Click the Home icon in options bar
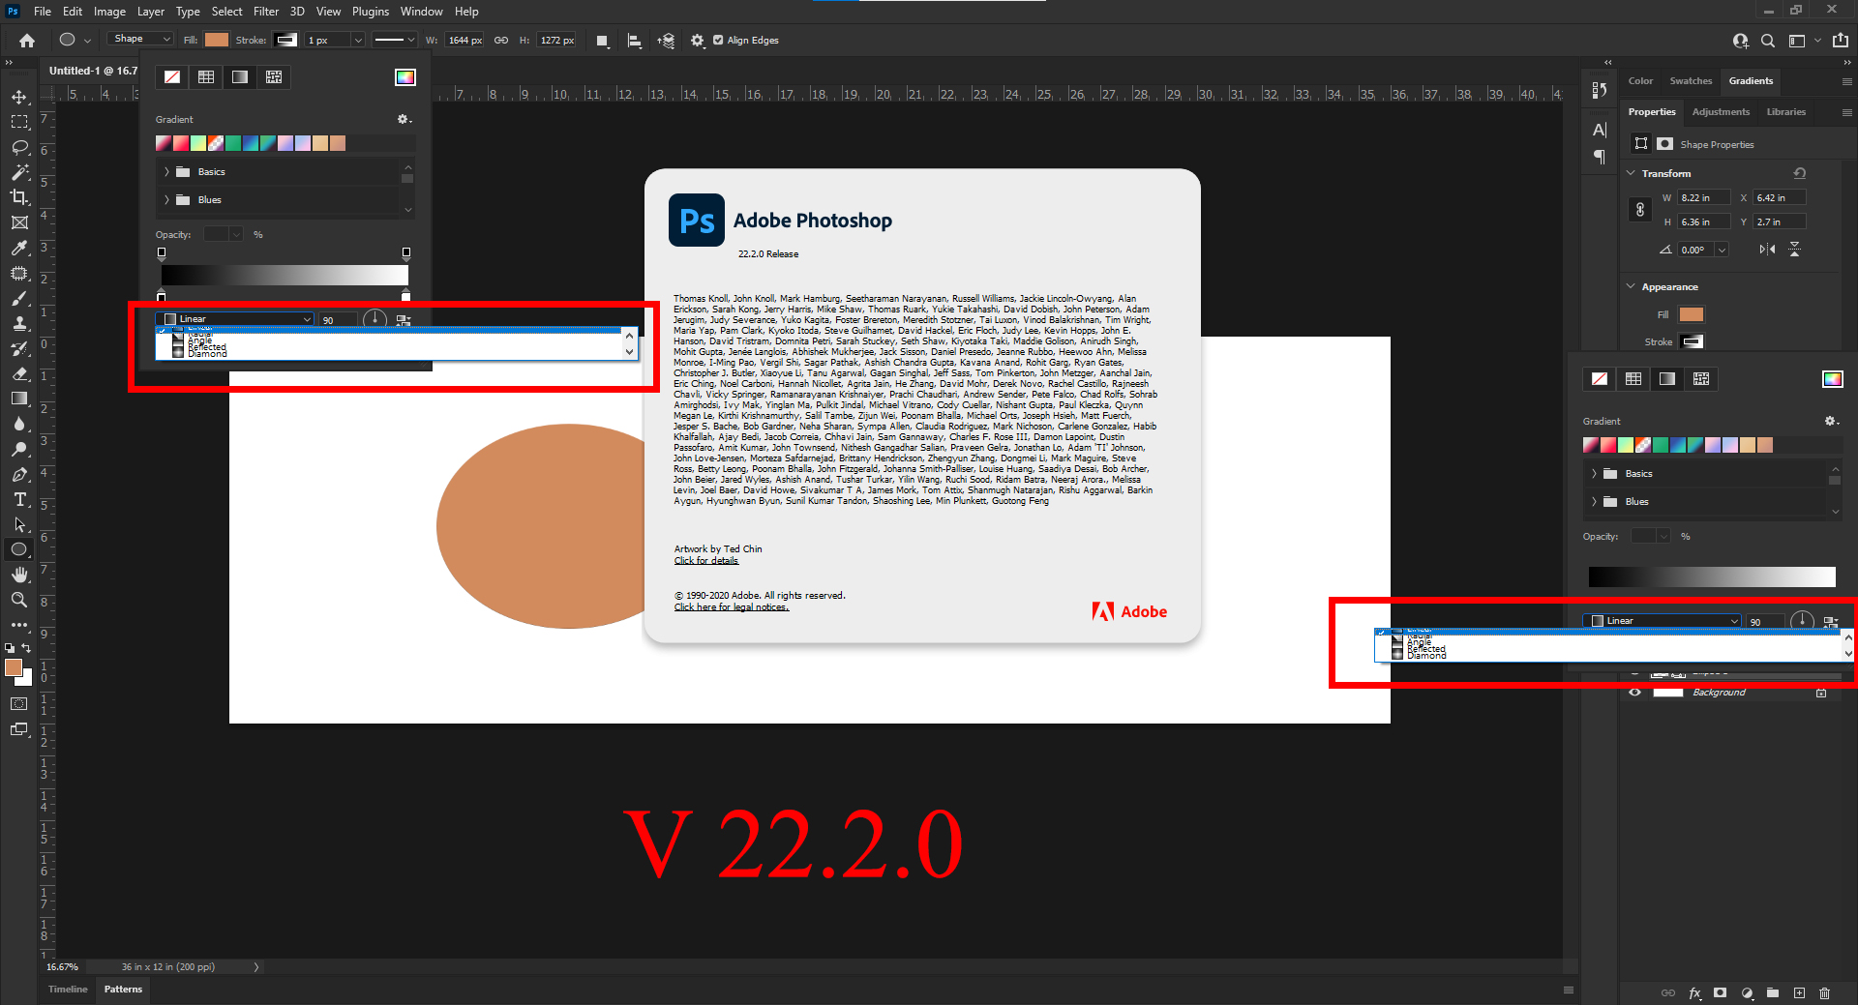Viewport: 1858px width, 1005px height. click(27, 41)
